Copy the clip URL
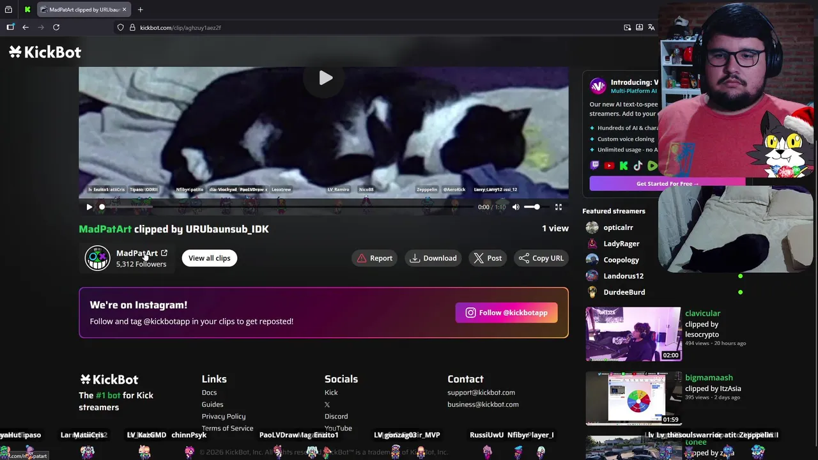 [x=541, y=258]
